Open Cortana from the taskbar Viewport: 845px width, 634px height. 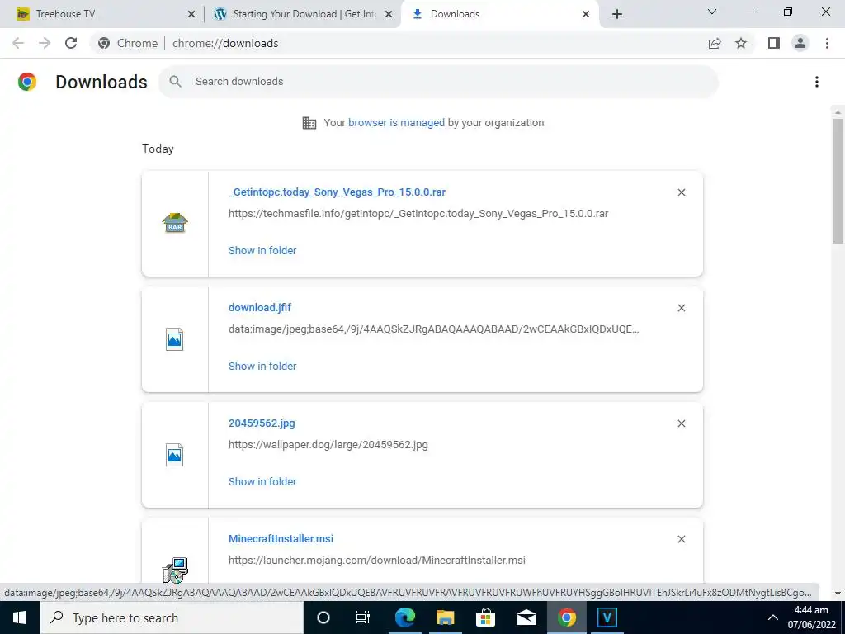tap(323, 617)
